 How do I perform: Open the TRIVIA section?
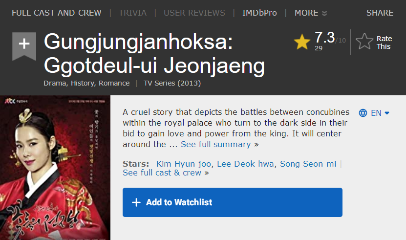(x=132, y=13)
